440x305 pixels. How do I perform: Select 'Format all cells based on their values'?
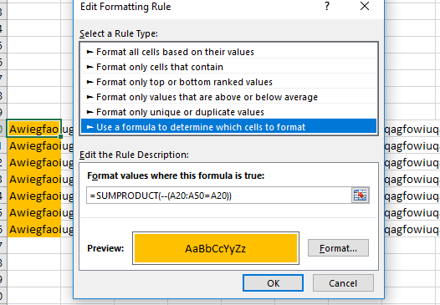tap(228, 52)
